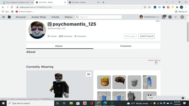Switch to 'How to Report a Problem' tab

click(18, 2)
